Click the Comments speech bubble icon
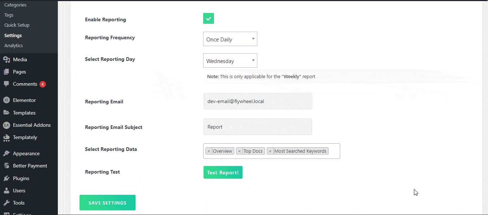 coord(7,84)
